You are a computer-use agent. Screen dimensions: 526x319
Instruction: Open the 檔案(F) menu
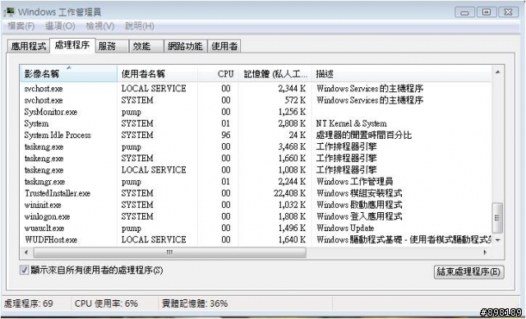pos(21,25)
